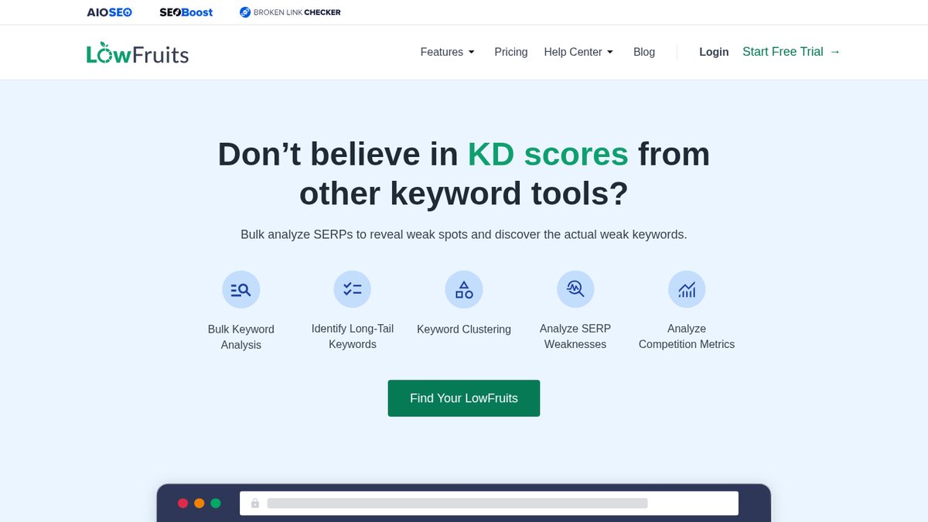Click the green 'KD scores' heading text
Screen dimensions: 928x522
pyautogui.click(x=548, y=154)
